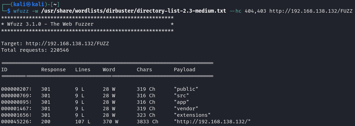Click the wfuzz command name in prompt
The width and height of the screenshot is (355, 126).
[21, 11]
